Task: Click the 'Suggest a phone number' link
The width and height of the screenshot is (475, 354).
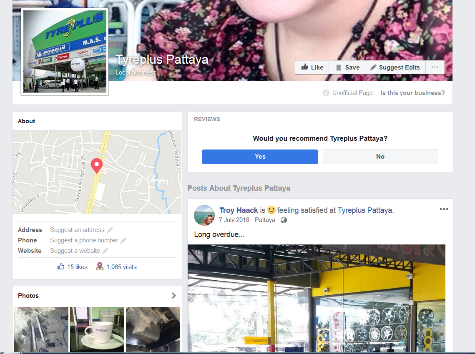Action: (84, 240)
